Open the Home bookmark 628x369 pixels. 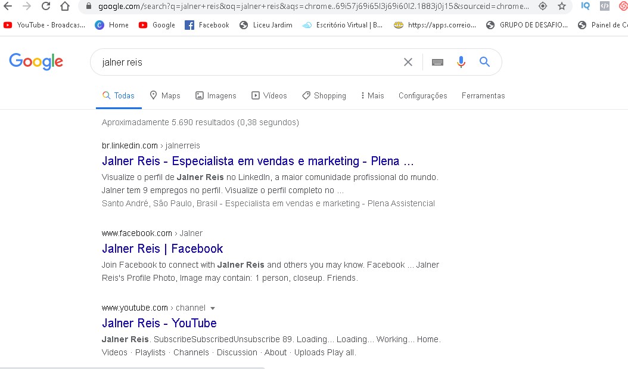click(112, 25)
